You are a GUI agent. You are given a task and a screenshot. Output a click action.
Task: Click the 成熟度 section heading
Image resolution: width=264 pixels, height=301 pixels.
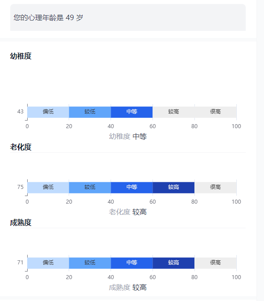pos(21,222)
